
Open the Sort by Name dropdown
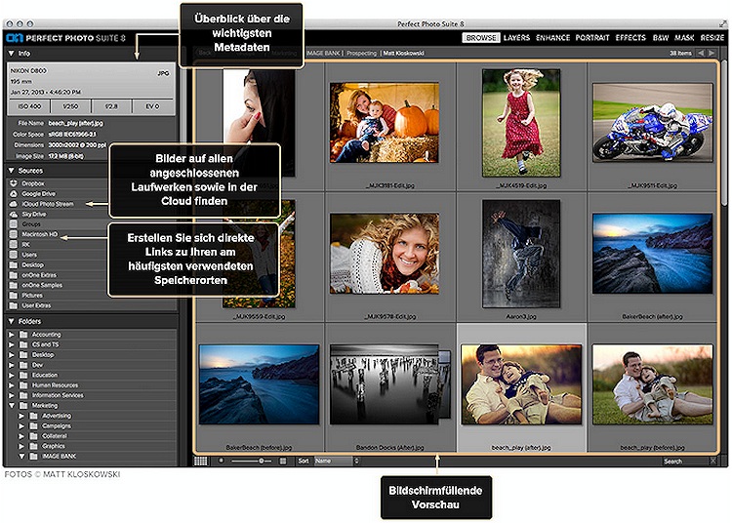(x=336, y=461)
